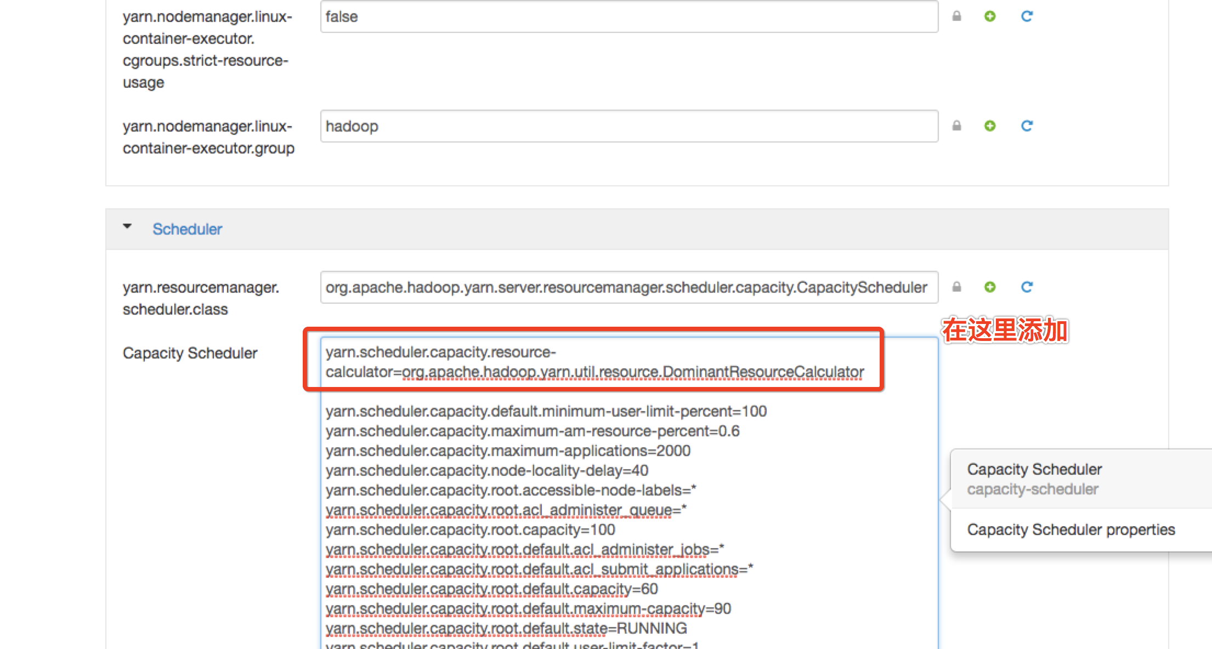Click the Scheduler section header
The image size is (1212, 649).
[187, 229]
